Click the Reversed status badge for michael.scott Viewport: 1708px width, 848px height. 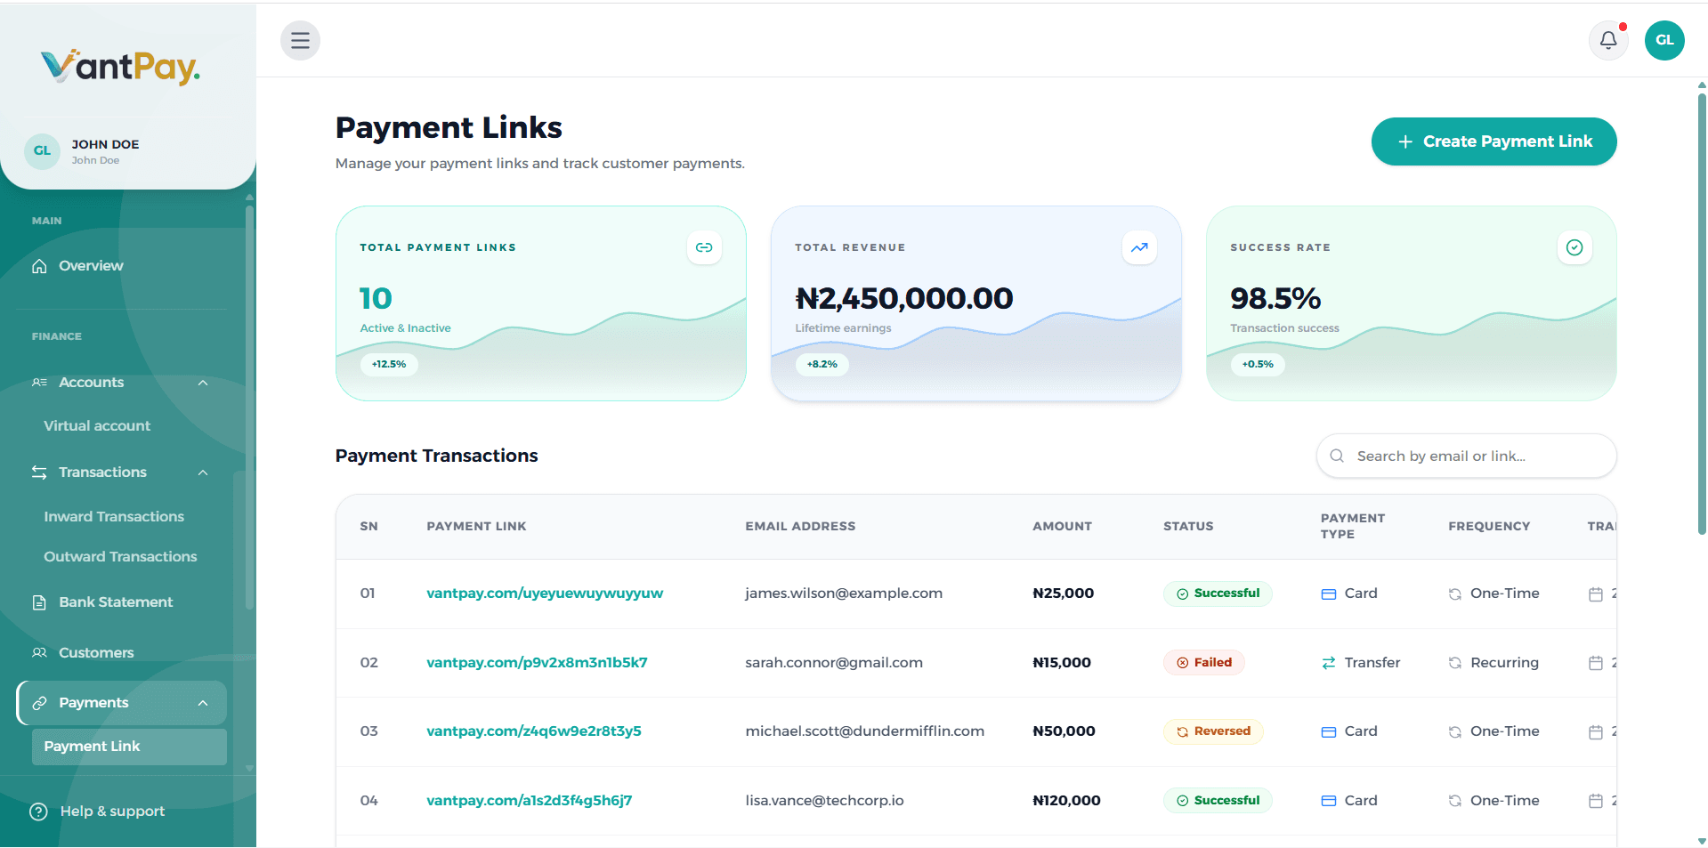(1213, 731)
